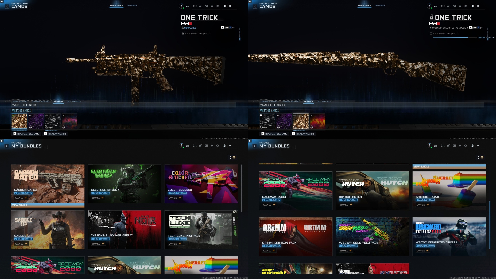Open the KAR98K Mastery tab
Screen dimensions: 496x279
(x=269, y=101)
